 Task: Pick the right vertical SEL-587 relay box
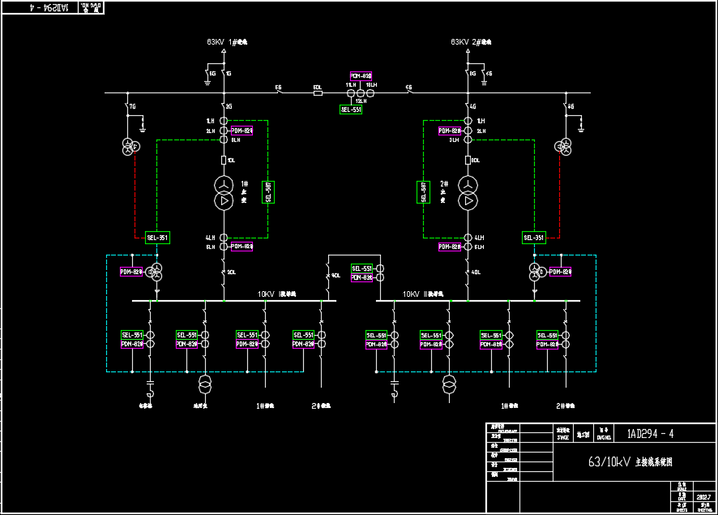[423, 192]
